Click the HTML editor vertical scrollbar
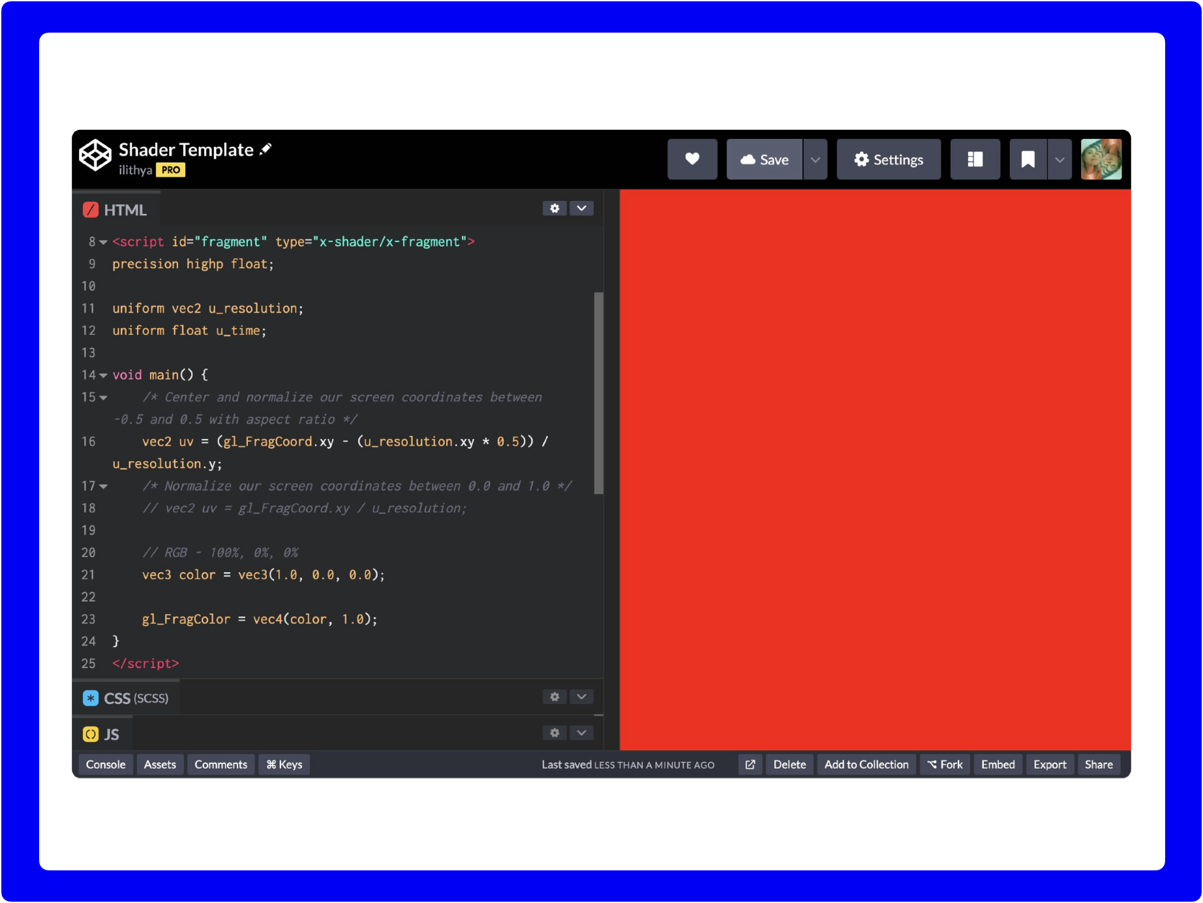 (598, 393)
